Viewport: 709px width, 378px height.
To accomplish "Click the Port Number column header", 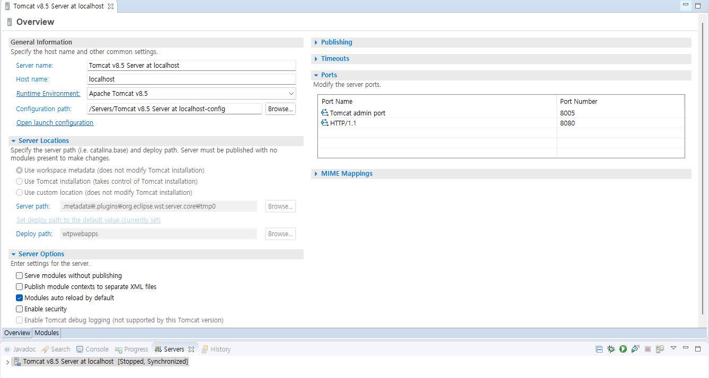I will click(621, 101).
